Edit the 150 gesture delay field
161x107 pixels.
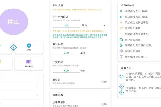point(67,25)
